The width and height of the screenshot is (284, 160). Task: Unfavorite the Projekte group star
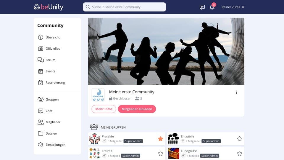pos(160,139)
